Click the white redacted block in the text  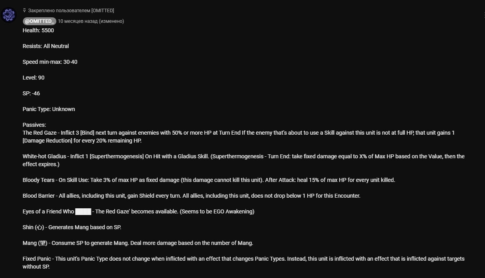tap(83, 211)
